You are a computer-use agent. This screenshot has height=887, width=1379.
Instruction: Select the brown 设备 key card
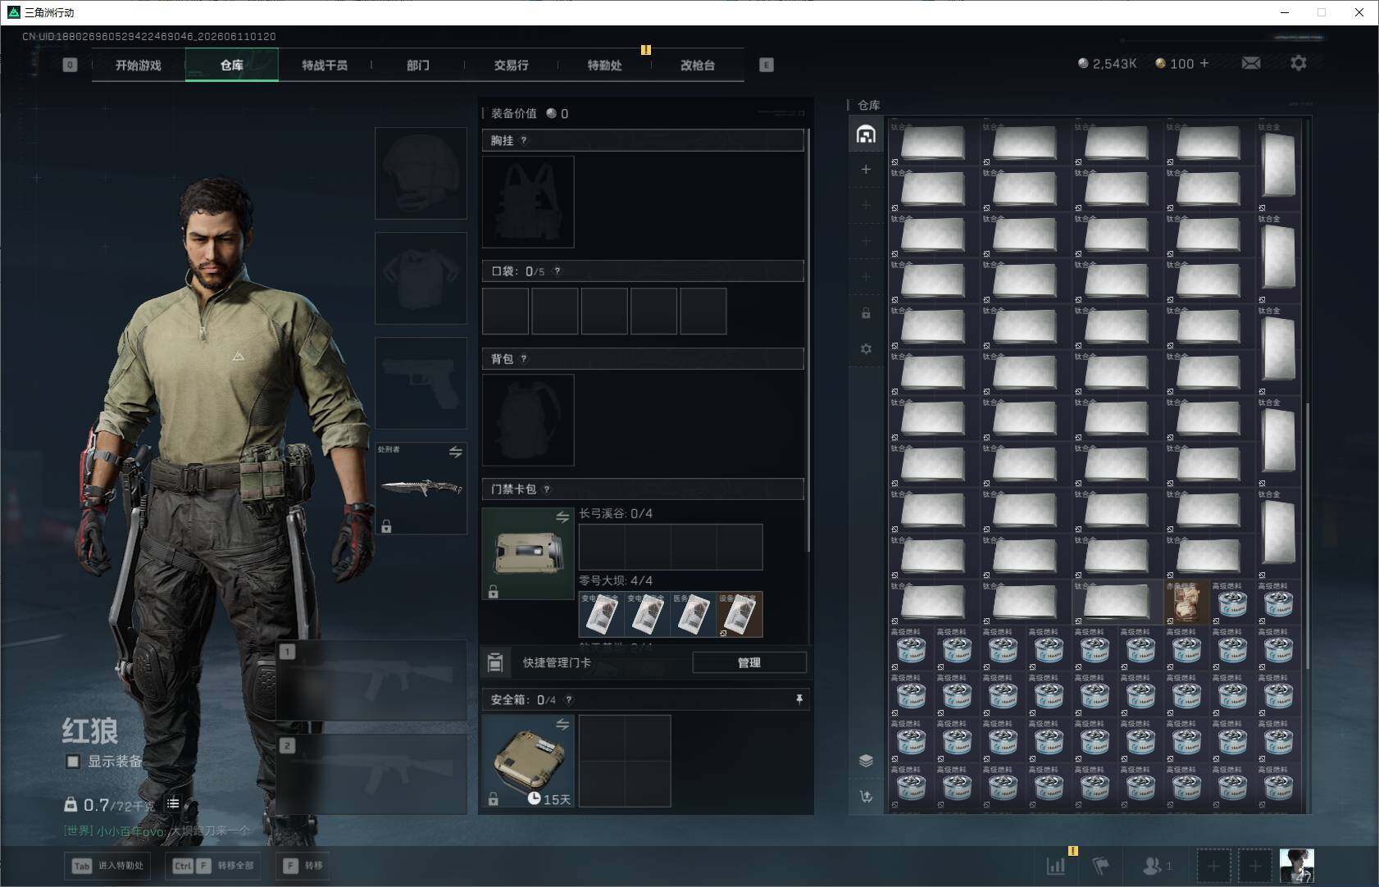tap(740, 614)
